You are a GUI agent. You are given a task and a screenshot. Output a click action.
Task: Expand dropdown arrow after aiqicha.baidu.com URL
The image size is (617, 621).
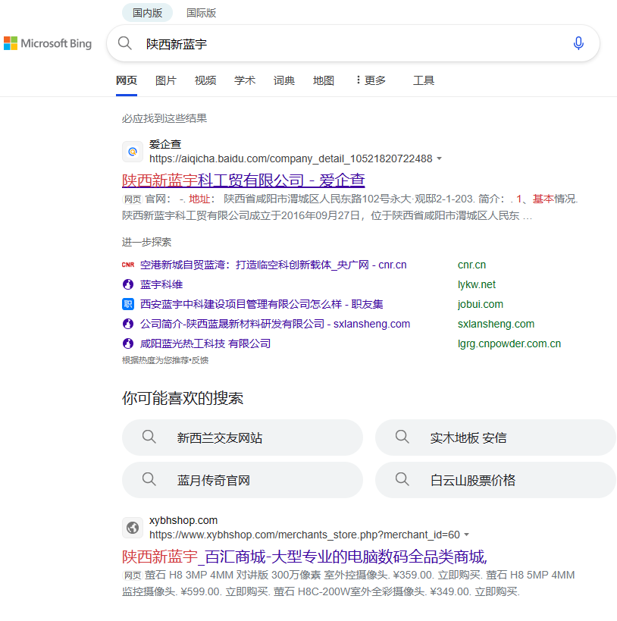coord(439,158)
